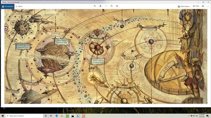The height and width of the screenshot is (118, 211).
Task: Open Cortana circle icon on taskbar
Action: click(x=45, y=116)
